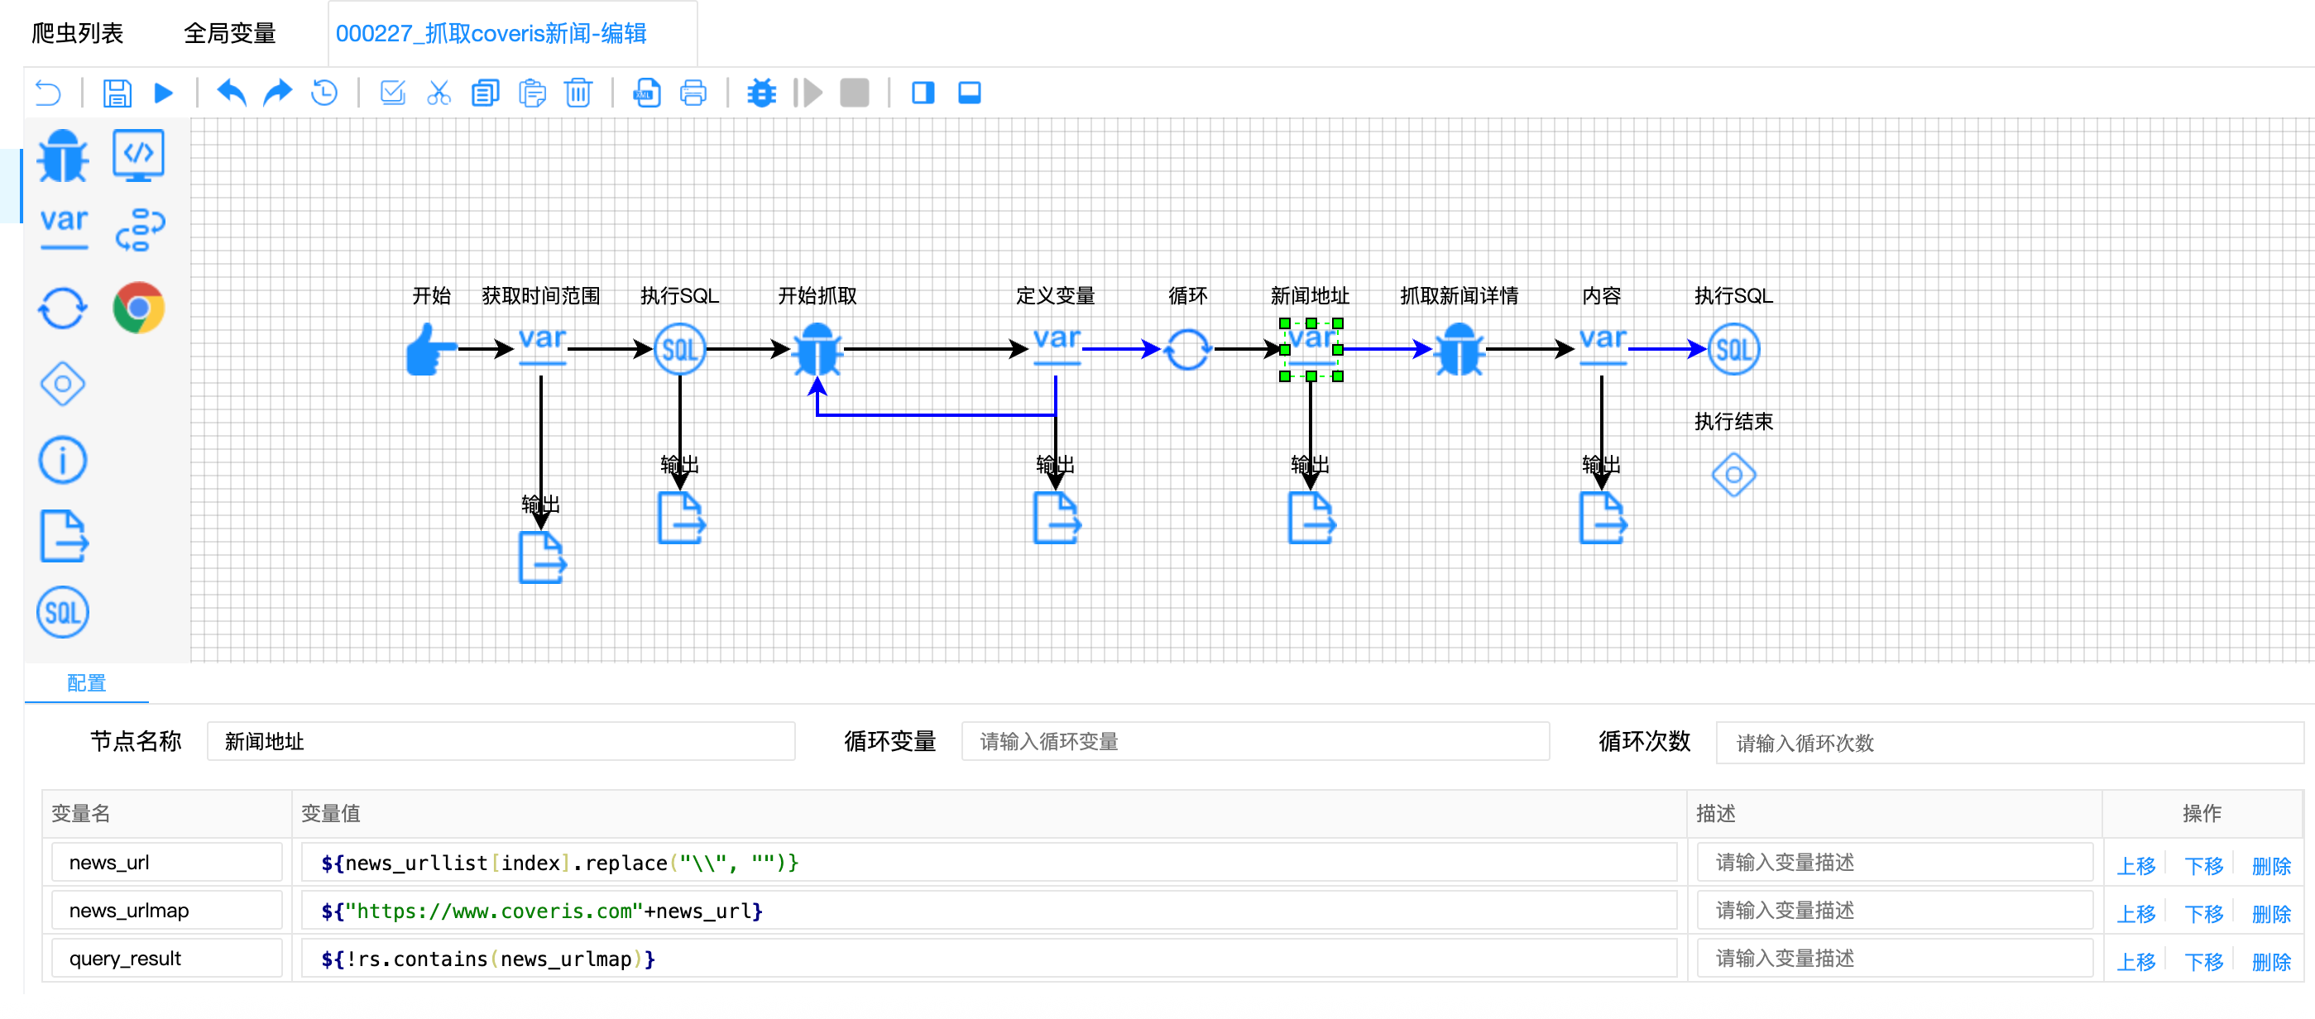Click the 循环变量 input field
This screenshot has width=2315, height=1019.
click(x=1254, y=741)
